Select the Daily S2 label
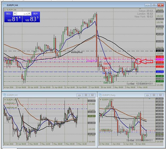This screenshot has width=166, height=149. pos(107,83)
